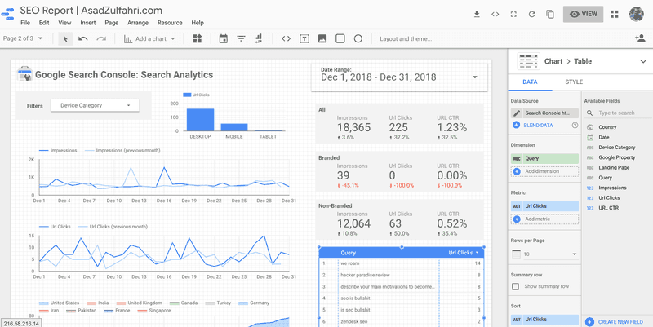Change the Rows per Page dropdown

pyautogui.click(x=544, y=254)
